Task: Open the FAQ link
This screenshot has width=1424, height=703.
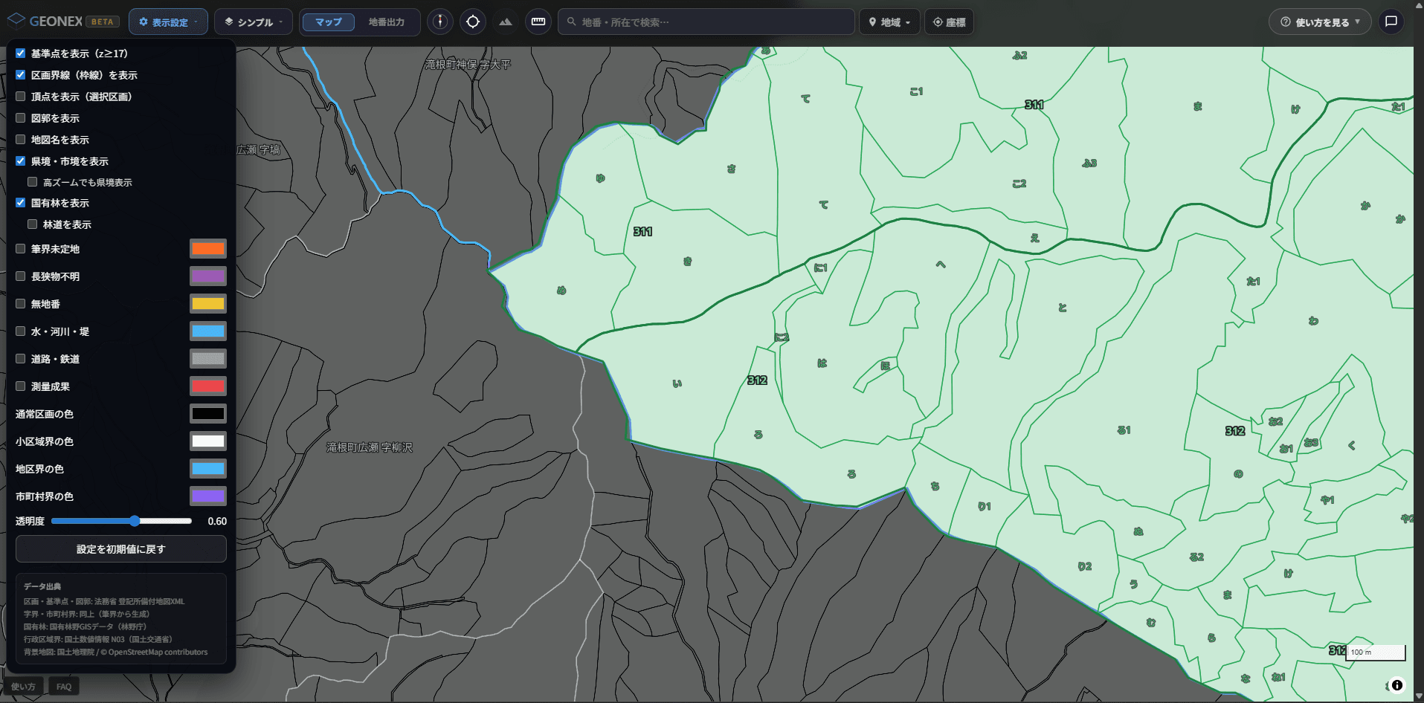Action: pos(64,687)
